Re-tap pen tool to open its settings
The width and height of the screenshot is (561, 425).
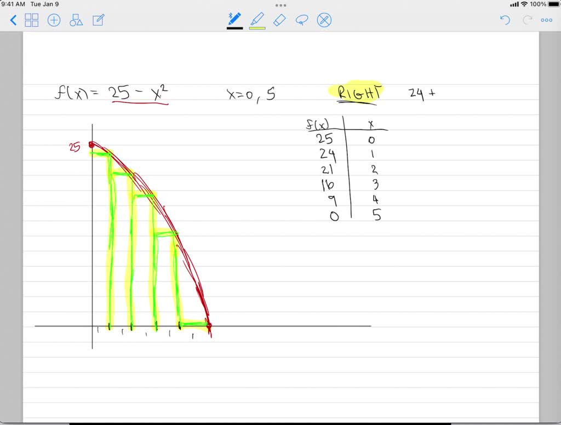pyautogui.click(x=234, y=18)
